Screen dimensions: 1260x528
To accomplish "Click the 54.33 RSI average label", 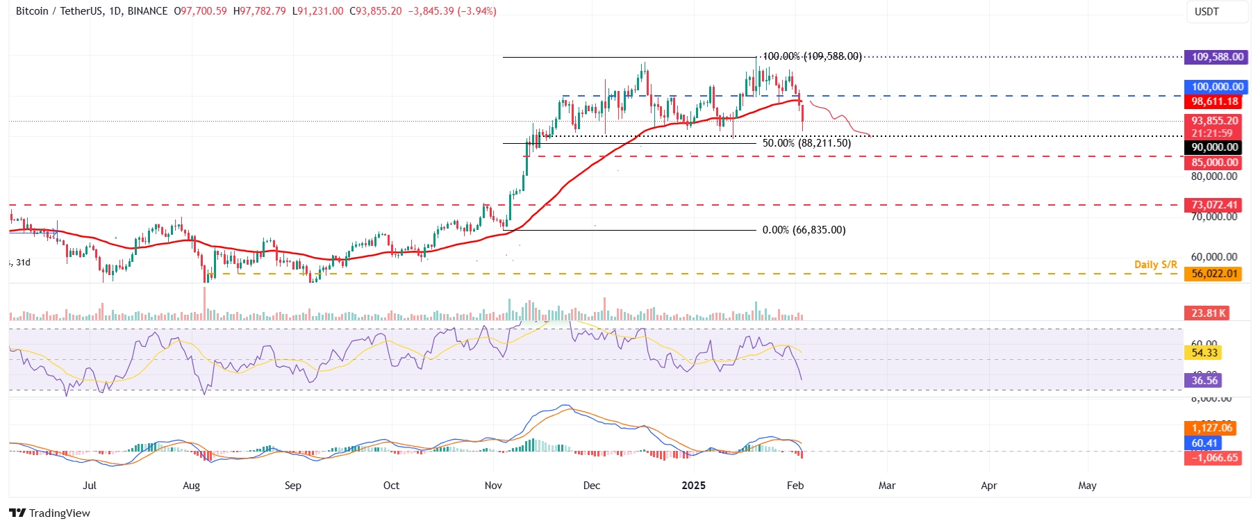I will point(1204,353).
